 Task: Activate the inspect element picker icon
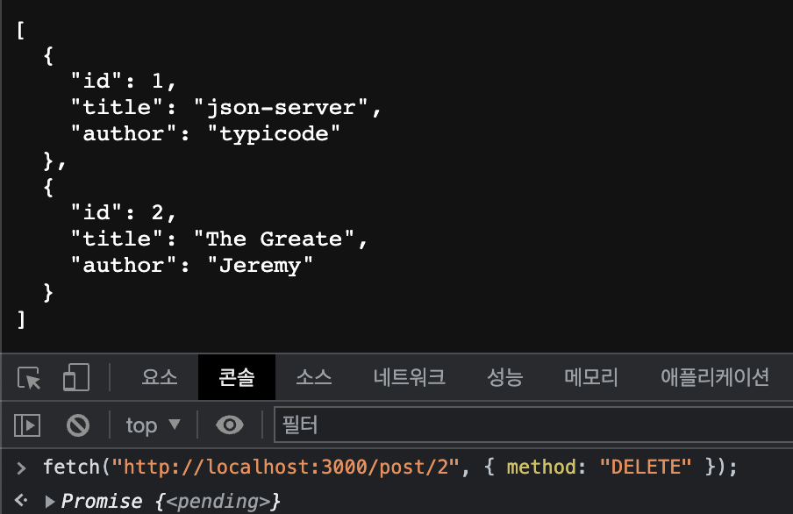(x=29, y=377)
